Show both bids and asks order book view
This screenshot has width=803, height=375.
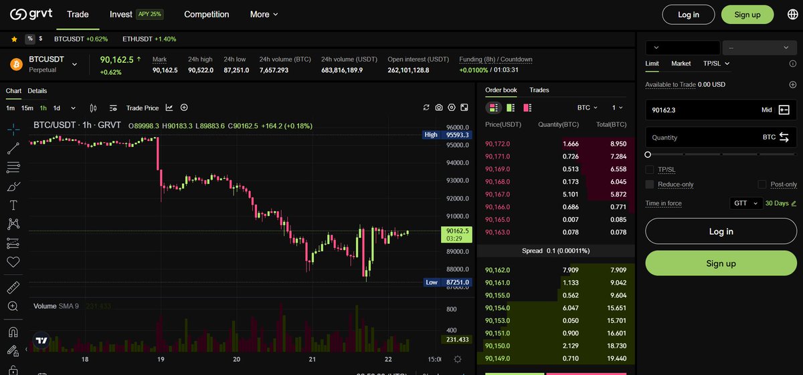pyautogui.click(x=494, y=108)
